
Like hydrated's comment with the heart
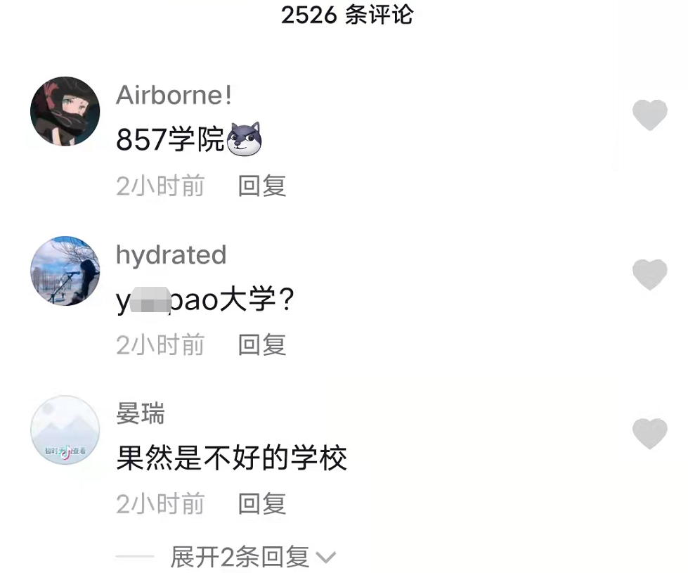[x=650, y=274]
